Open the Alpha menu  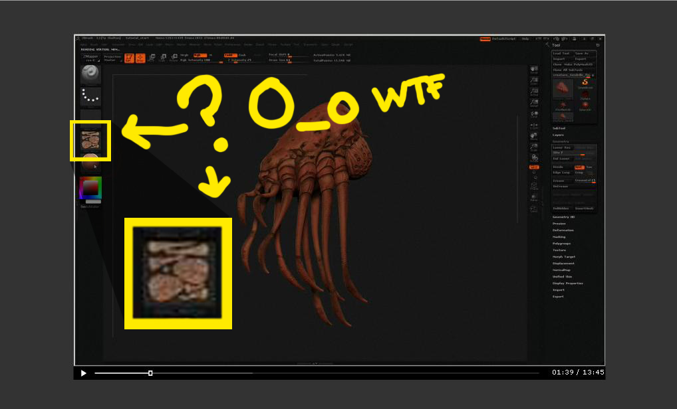[x=83, y=44]
